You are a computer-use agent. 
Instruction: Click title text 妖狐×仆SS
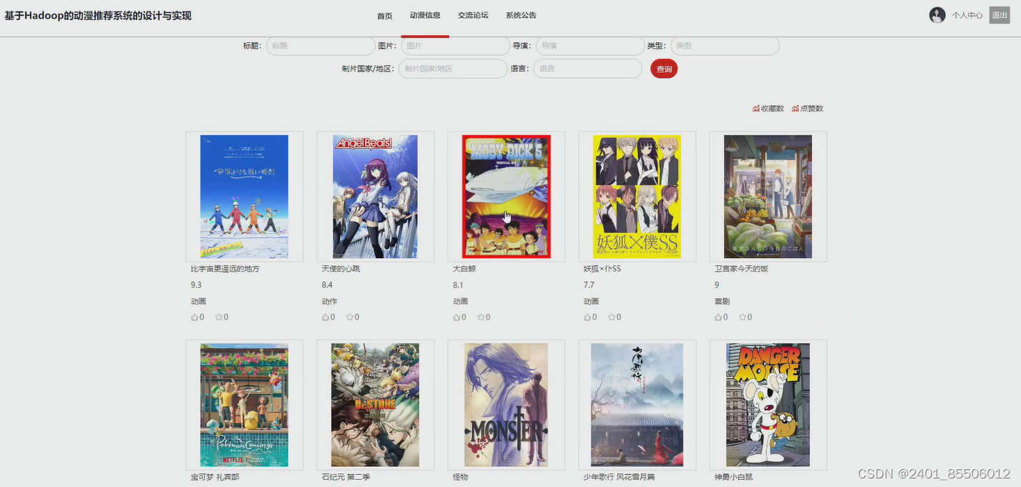tap(602, 269)
